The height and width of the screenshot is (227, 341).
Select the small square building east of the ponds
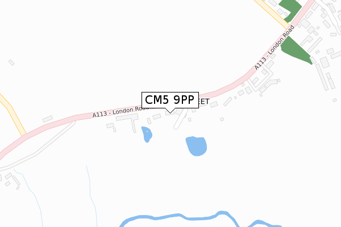222,119
